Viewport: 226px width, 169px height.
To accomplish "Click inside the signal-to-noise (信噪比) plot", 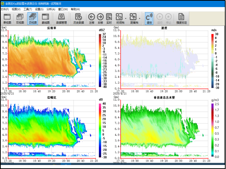I will tap(52, 129).
